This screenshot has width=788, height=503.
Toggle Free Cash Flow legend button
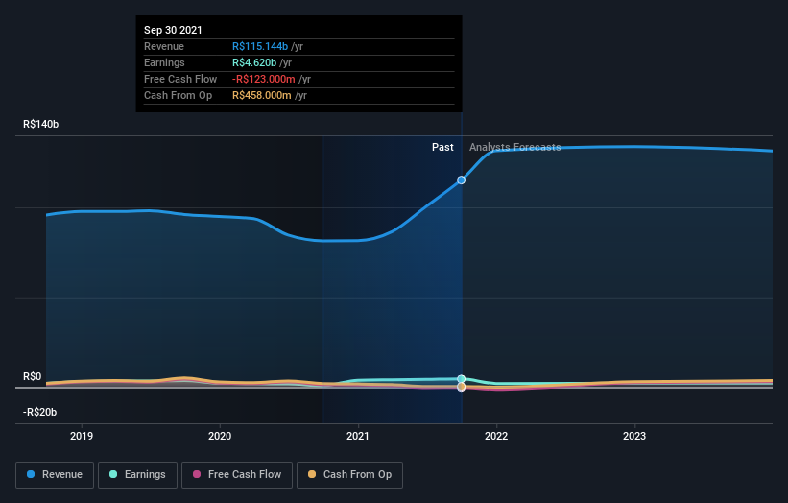click(x=237, y=475)
